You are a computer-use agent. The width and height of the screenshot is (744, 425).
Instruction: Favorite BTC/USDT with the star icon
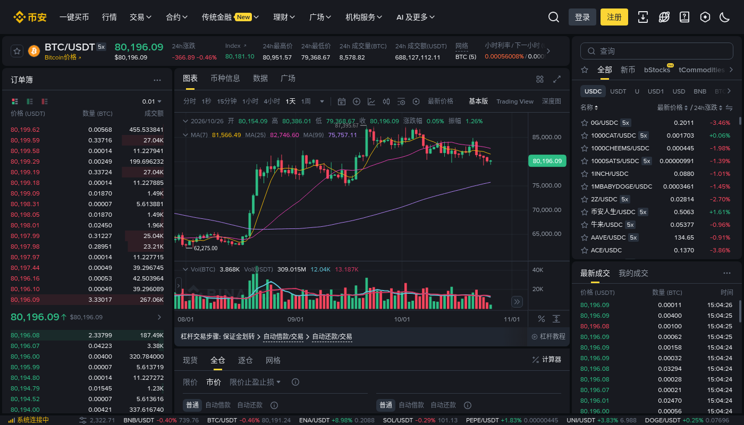tap(17, 51)
